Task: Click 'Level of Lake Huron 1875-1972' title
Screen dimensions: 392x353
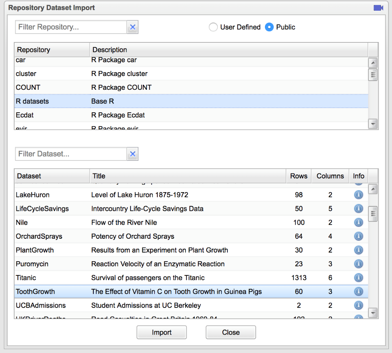Action: 139,194
